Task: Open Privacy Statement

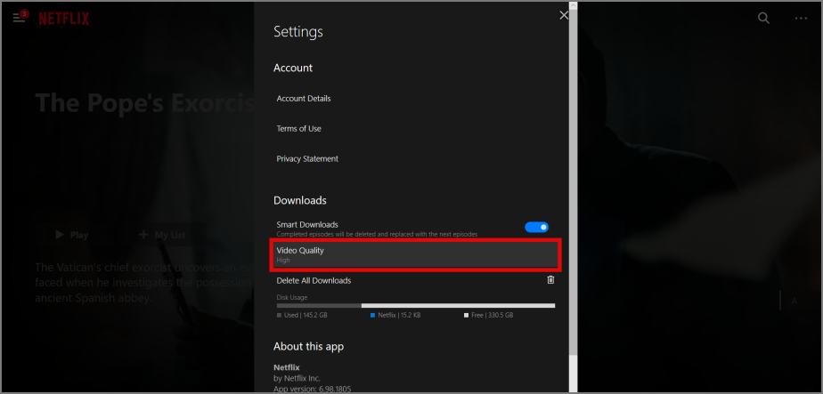Action: point(307,158)
